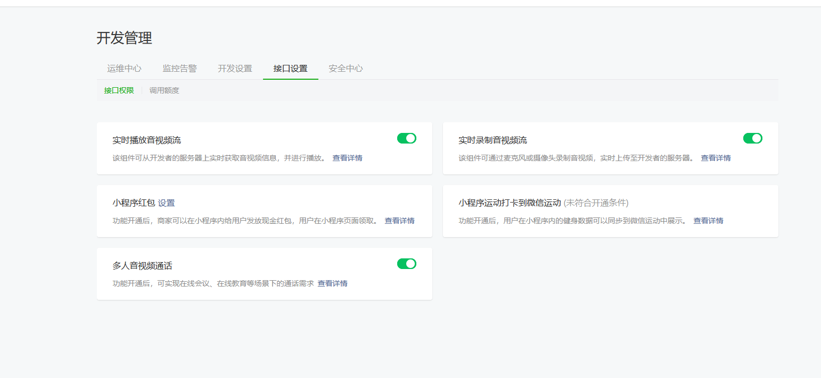Switch to the 调用额度 sub-tab
Image resolution: width=821 pixels, height=378 pixels.
164,90
